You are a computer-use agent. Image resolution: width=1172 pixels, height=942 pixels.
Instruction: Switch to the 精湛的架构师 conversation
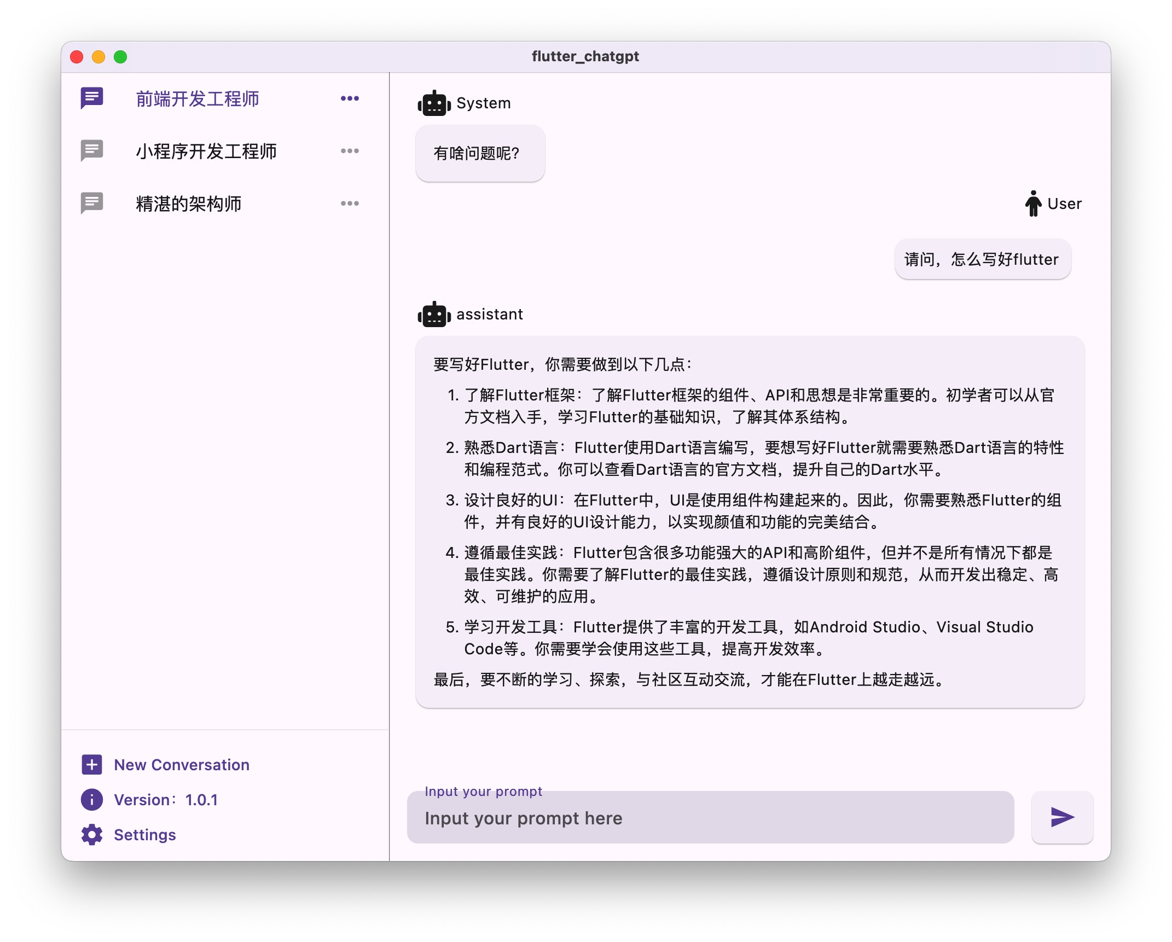click(x=189, y=203)
